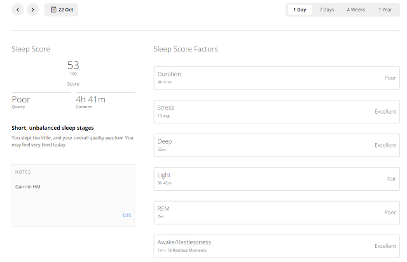The image size is (407, 262).
Task: Open the Awake/Restlessness factor row
Action: coord(277,245)
